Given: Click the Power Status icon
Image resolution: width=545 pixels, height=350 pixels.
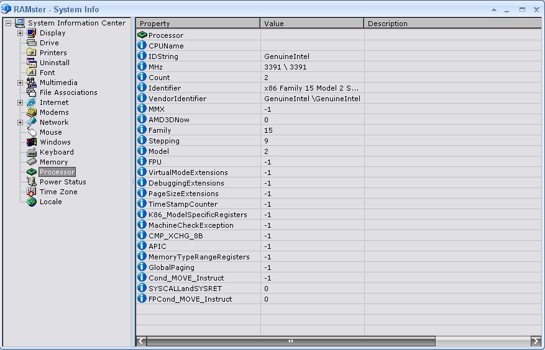Looking at the screenshot, I should [32, 182].
